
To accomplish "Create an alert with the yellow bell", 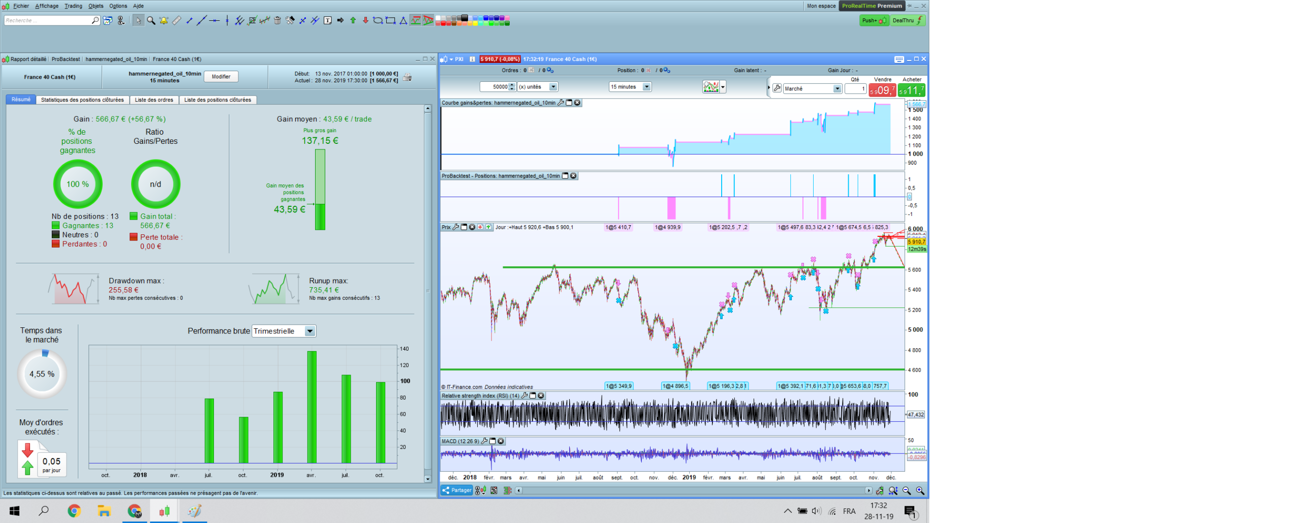I will coord(164,21).
